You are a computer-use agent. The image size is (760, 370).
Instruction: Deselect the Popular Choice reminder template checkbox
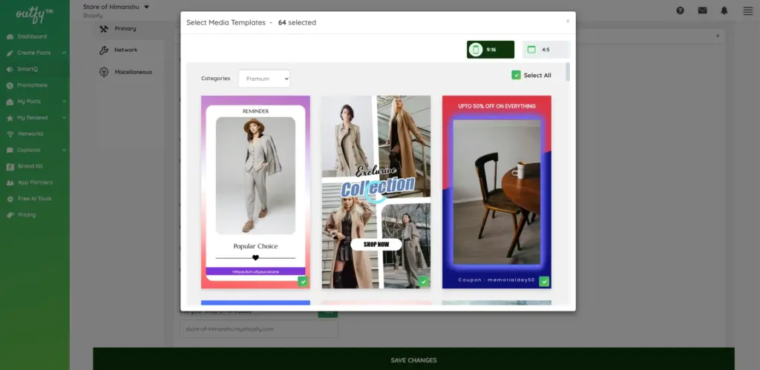[x=303, y=281]
